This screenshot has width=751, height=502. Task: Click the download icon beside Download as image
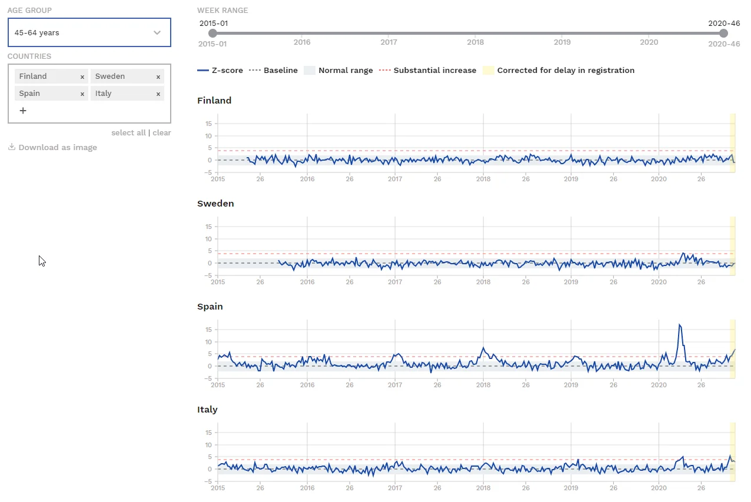[11, 147]
